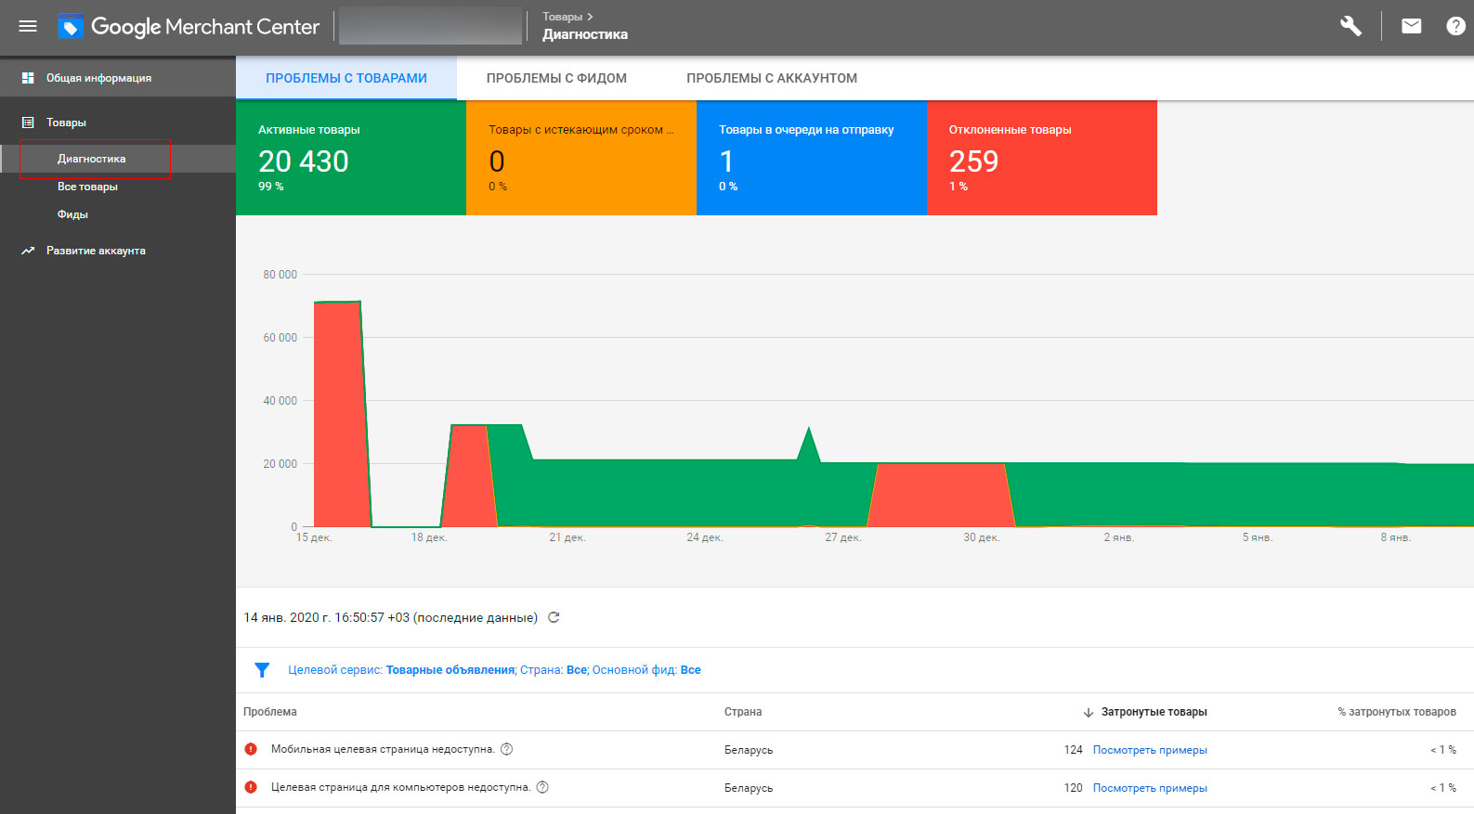The image size is (1474, 814).
Task: Click the Товары breadcrumb link in header
Action: point(562,17)
